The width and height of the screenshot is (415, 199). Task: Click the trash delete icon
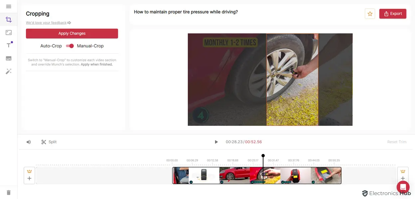point(9,192)
